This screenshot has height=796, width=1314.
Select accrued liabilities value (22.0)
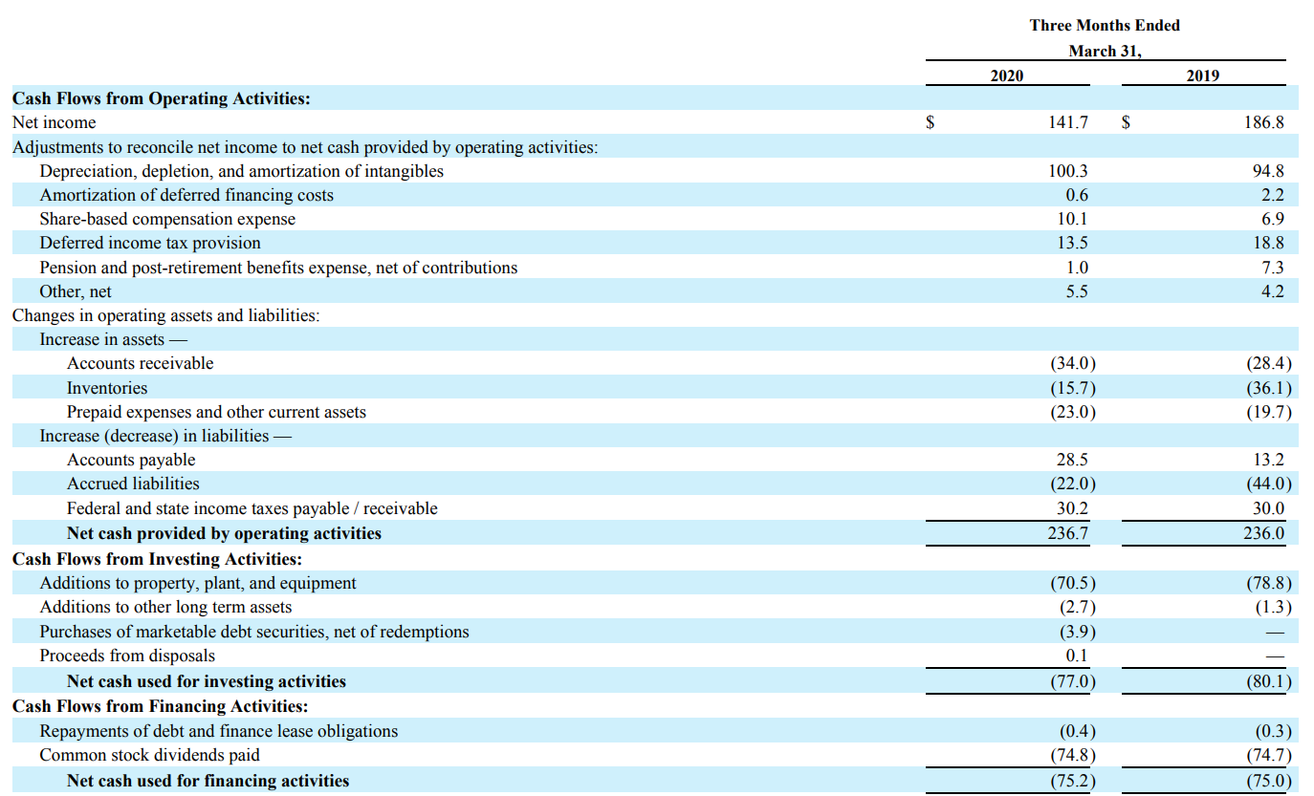1073,484
